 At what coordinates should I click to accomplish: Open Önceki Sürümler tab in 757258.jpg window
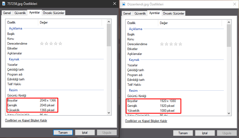click(53, 13)
